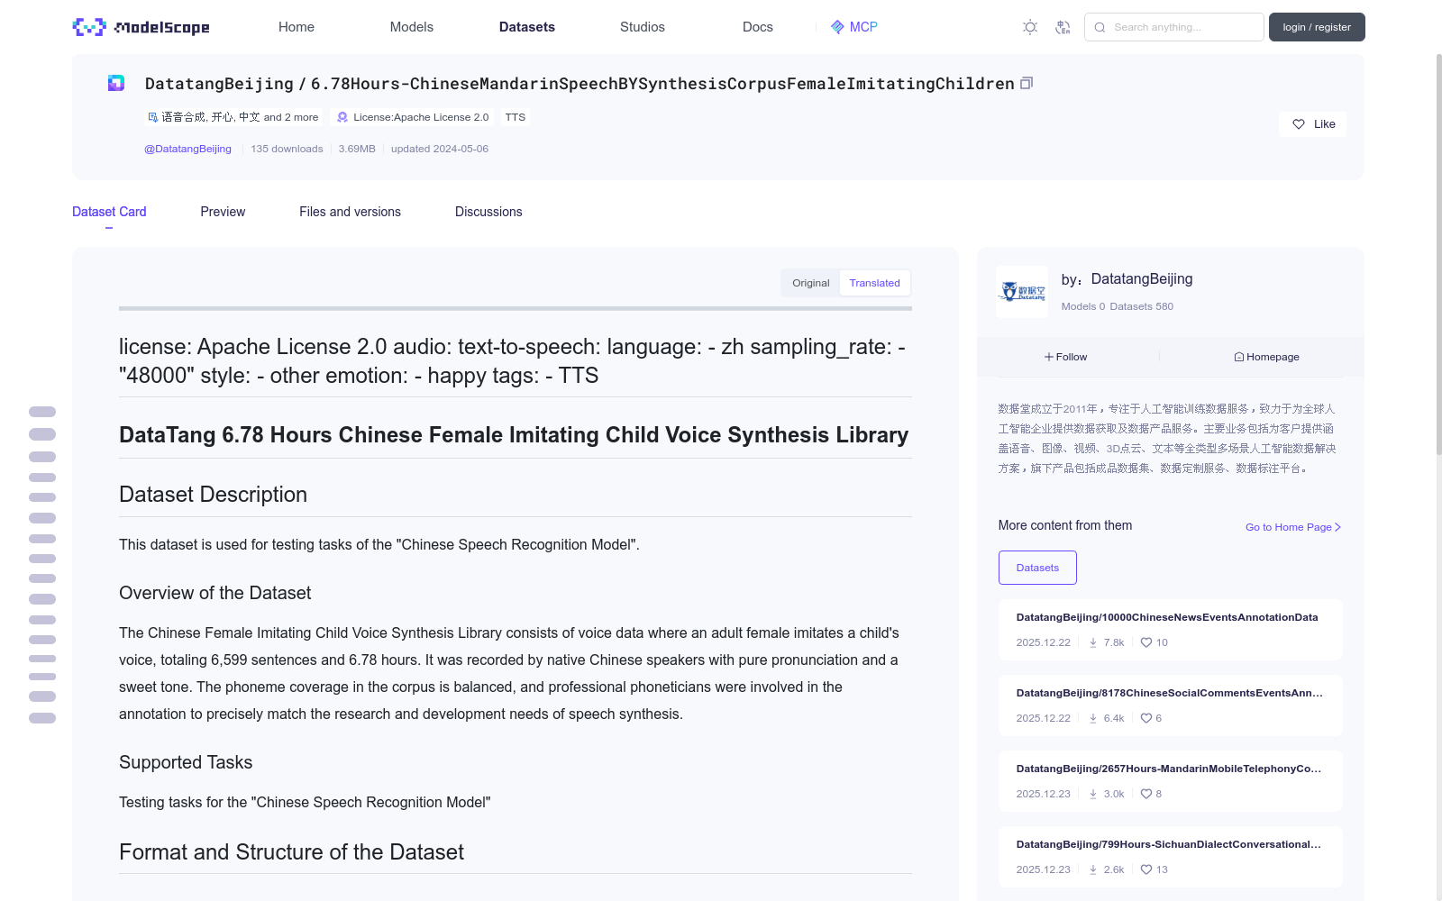The width and height of the screenshot is (1442, 901).
Task: Switch to the Preview tab
Action: pos(223,212)
